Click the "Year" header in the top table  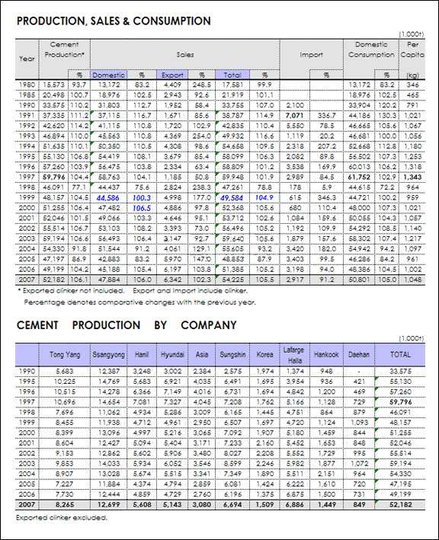point(27,59)
